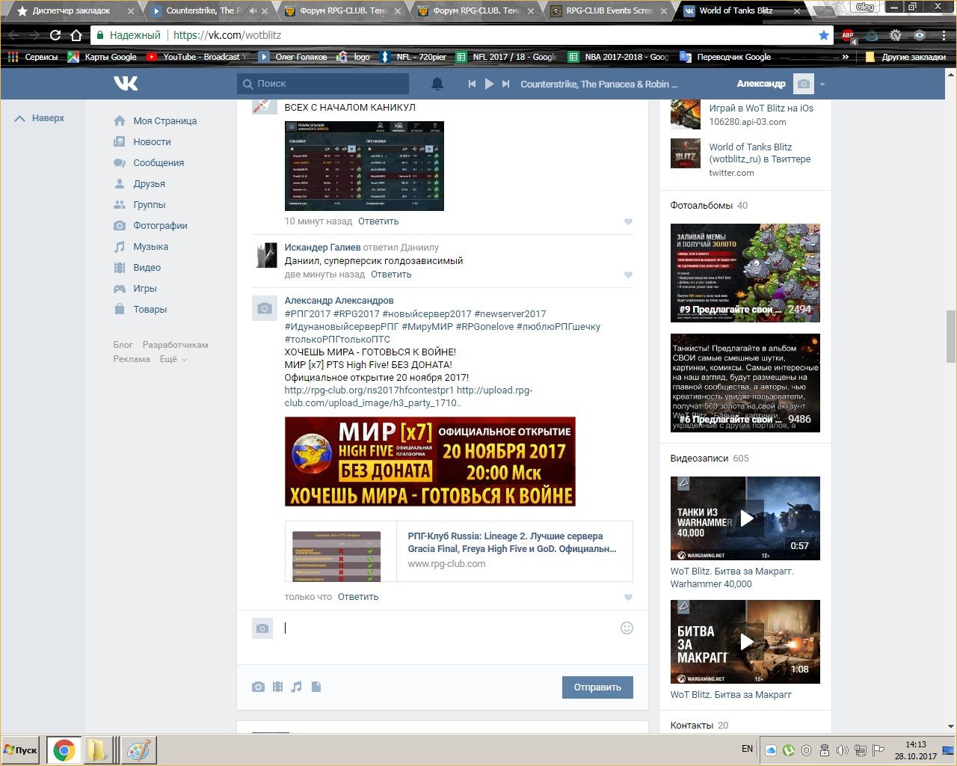Click the Наверх back-to-top link

pyautogui.click(x=40, y=118)
